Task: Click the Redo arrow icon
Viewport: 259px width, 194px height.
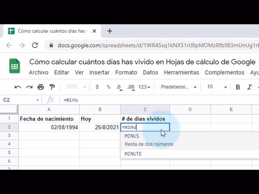Action: click(29, 87)
